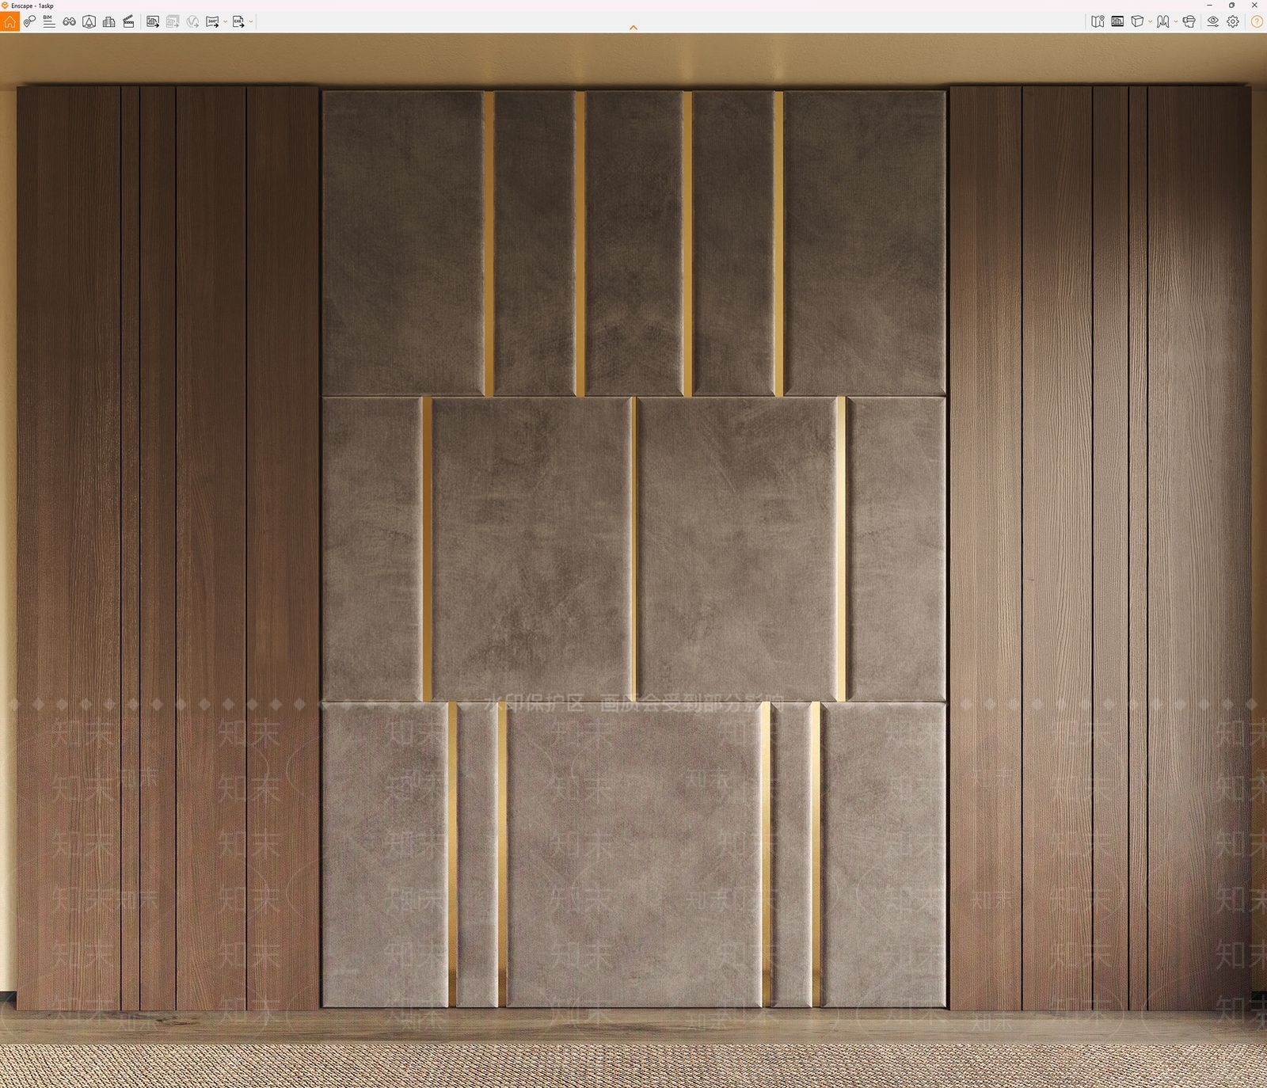Open the video editor clapperboard icon

(128, 22)
